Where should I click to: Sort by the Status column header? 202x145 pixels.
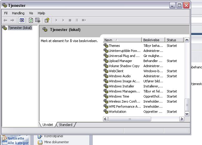point(174,40)
